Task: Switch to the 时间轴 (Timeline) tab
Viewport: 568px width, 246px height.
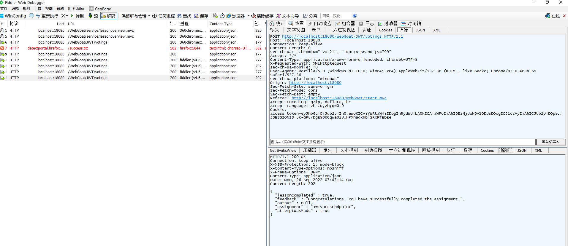Action: (x=411, y=23)
